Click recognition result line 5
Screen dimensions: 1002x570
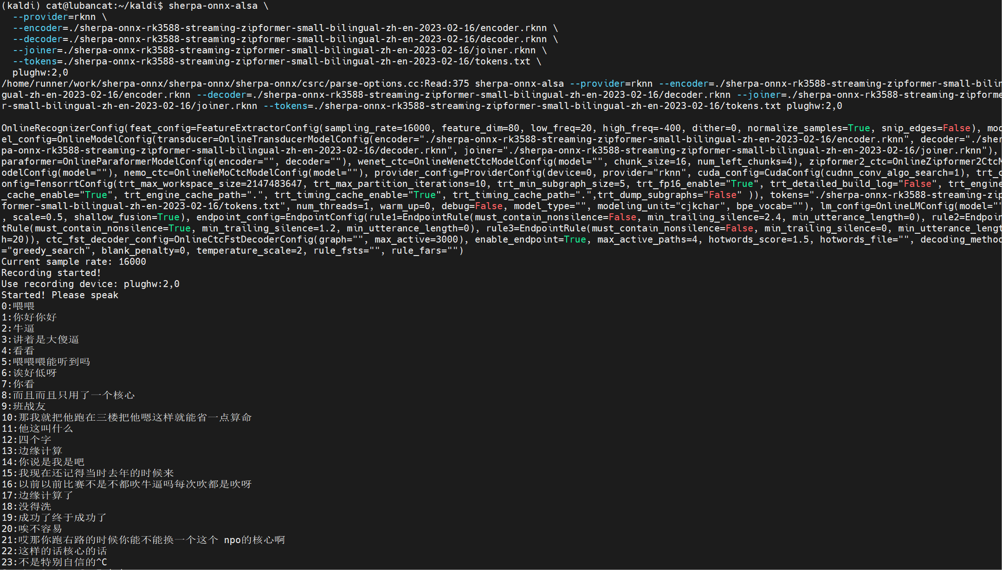coord(45,362)
